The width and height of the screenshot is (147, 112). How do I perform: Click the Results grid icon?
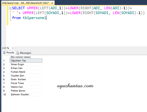(4, 53)
